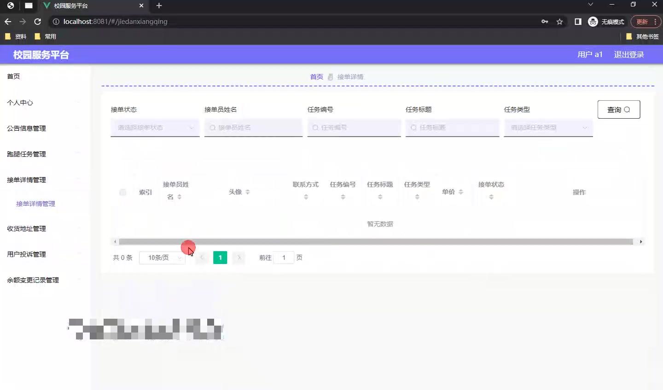This screenshot has width=663, height=390.
Task: Open a new browser tab
Action: 159,6
